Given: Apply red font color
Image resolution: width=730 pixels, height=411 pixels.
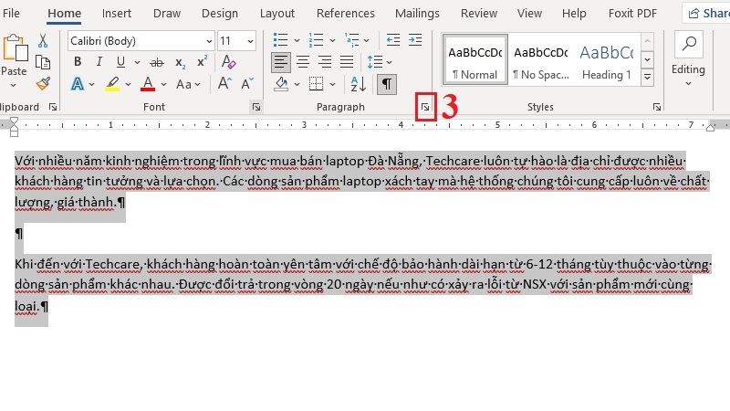Looking at the screenshot, I should click(148, 84).
